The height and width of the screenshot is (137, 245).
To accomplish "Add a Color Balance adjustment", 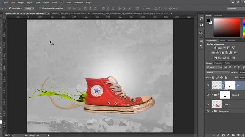I will 217,53.
